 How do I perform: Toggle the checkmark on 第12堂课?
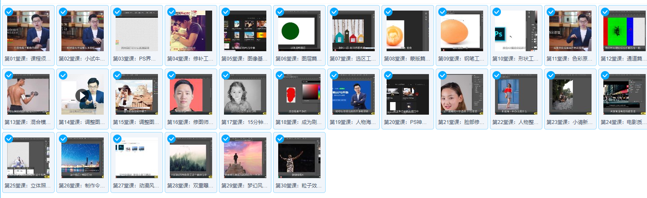pos(605,12)
